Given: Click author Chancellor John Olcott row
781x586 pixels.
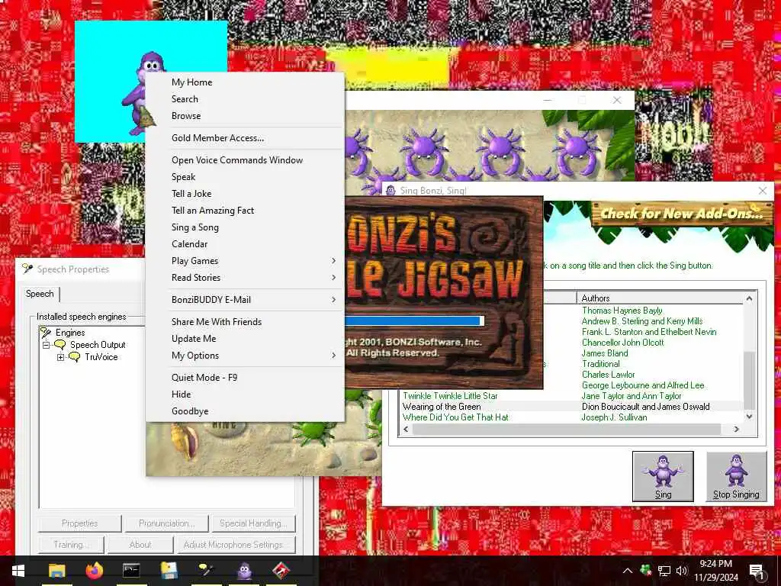Looking at the screenshot, I should 622,343.
